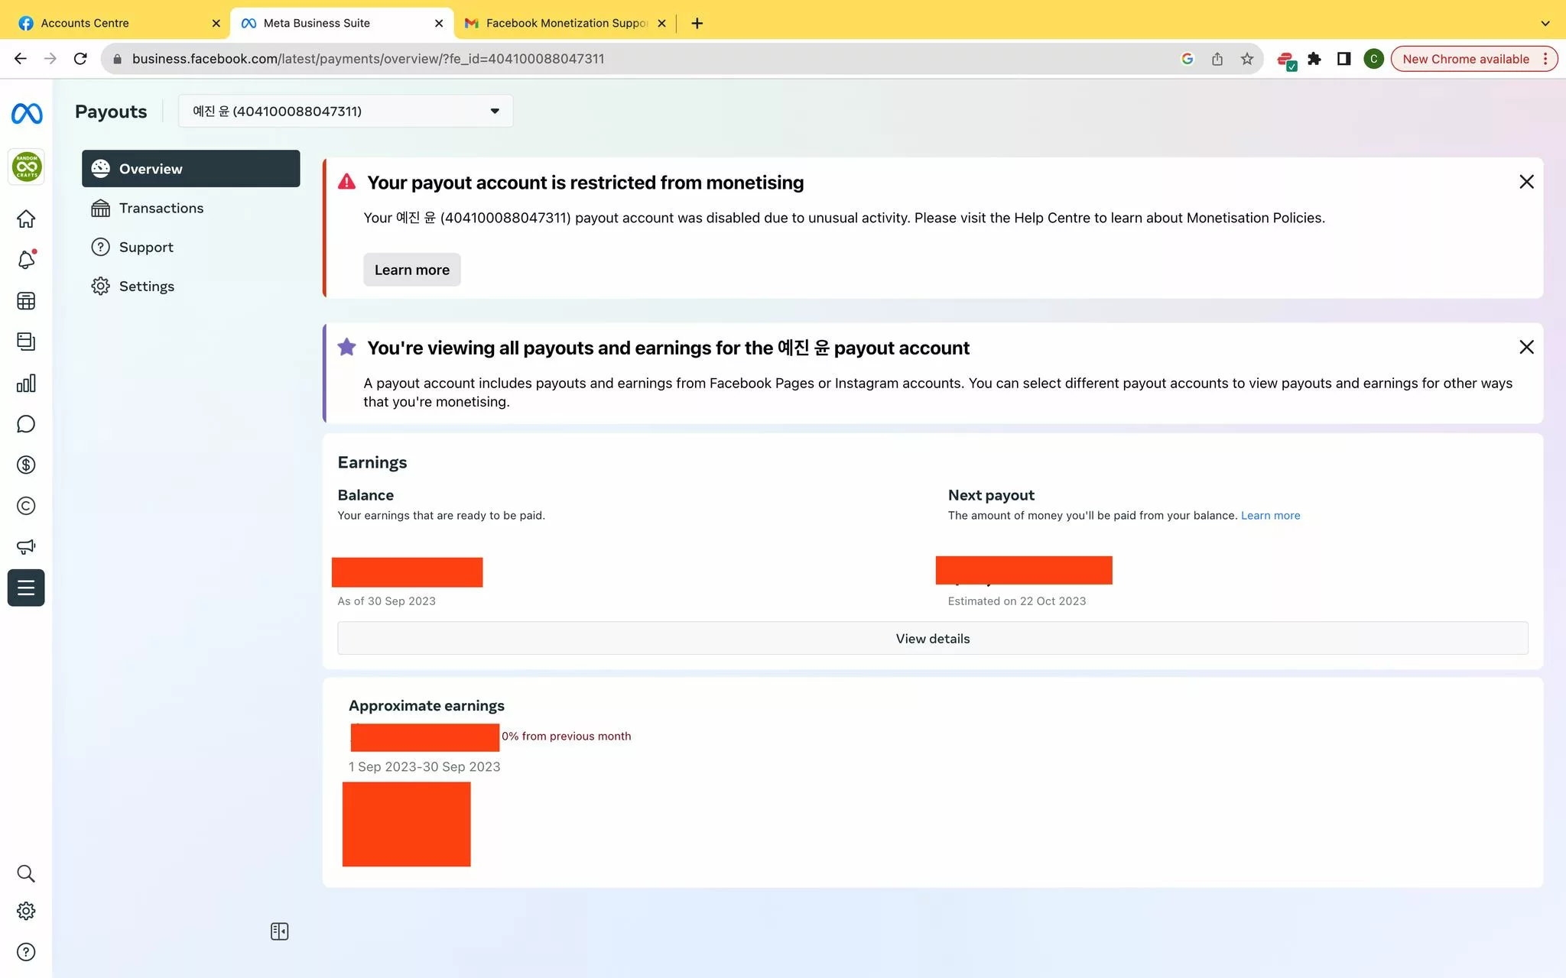Toggle the browser side panel icon
Screen dimensions: 1566x978
pos(1343,59)
